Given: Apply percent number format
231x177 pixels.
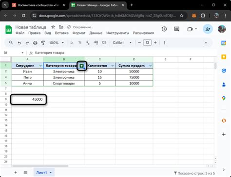Looking at the screenshot, I should 80,43.
